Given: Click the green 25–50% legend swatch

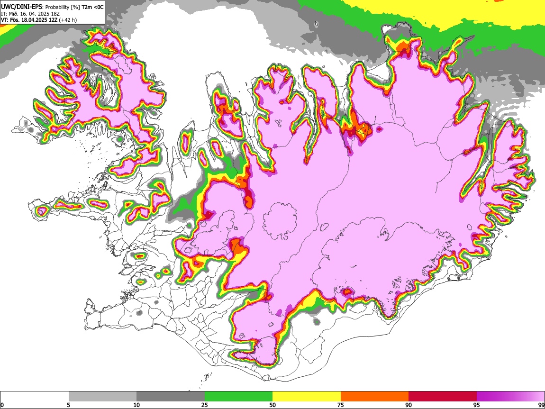Looking at the screenshot, I should tap(238, 397).
